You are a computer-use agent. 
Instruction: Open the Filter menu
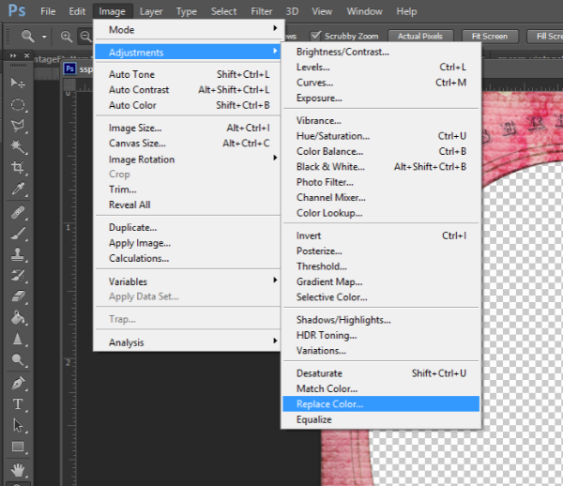[x=262, y=11]
